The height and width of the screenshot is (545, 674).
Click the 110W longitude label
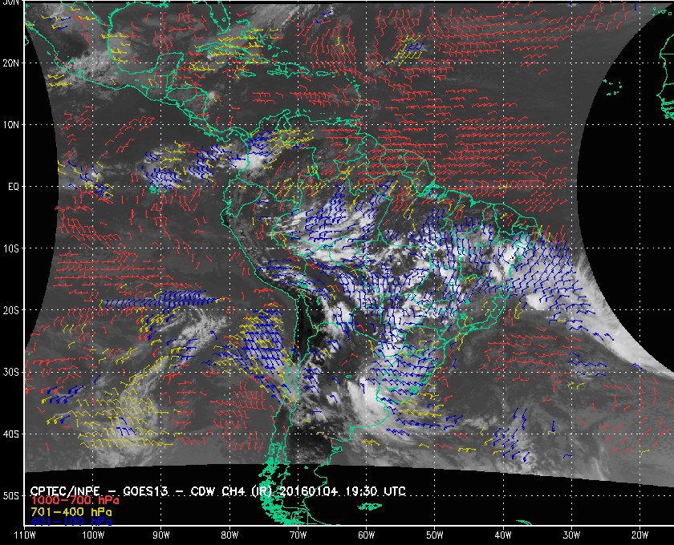(25, 535)
